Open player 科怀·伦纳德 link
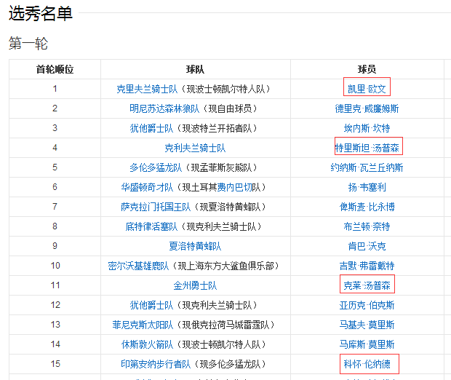The image size is (451, 380). coord(367,364)
